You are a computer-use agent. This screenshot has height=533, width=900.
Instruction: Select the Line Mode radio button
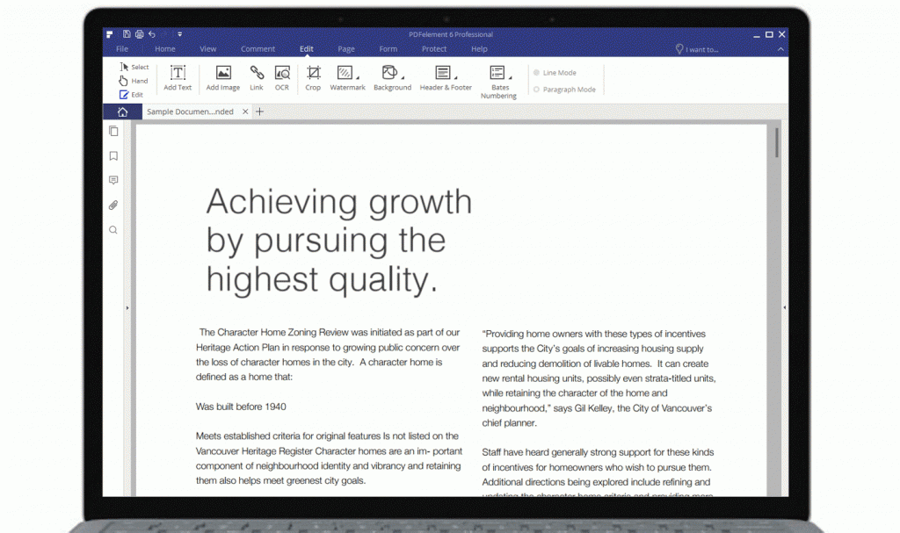coord(537,73)
